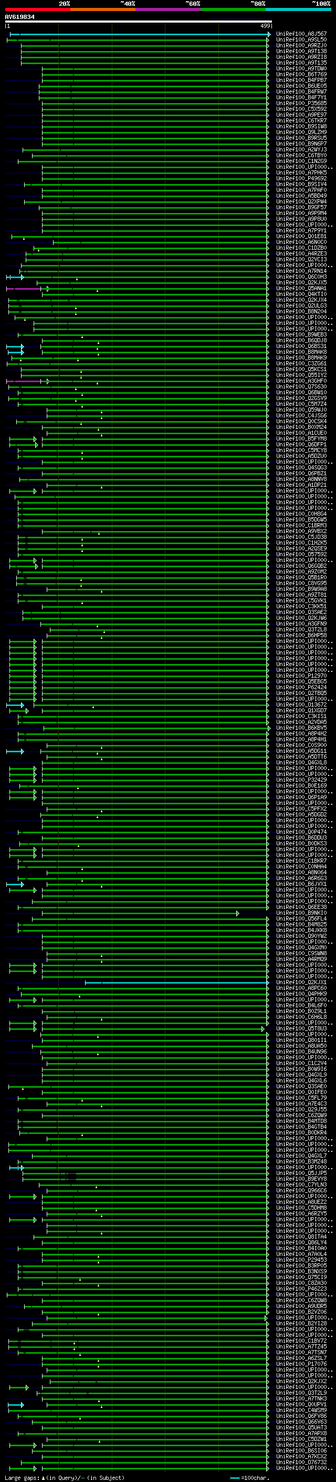Select the UniRef100_P62424 label
The height and width of the screenshot is (1482, 336).
pos(301,688)
